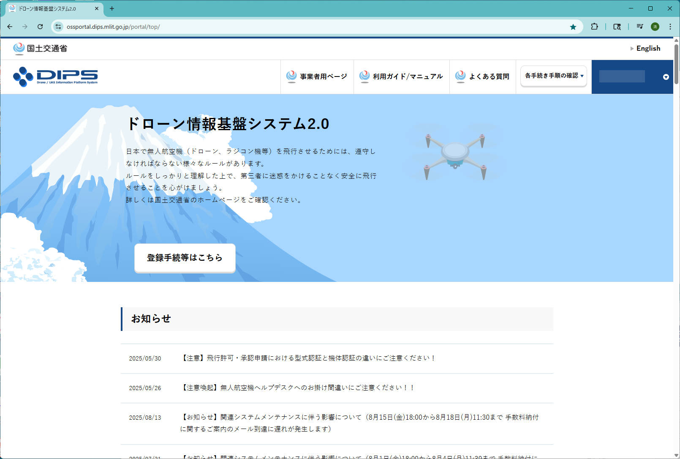Go back using browser back arrow
Viewport: 680px width, 459px height.
coord(10,27)
